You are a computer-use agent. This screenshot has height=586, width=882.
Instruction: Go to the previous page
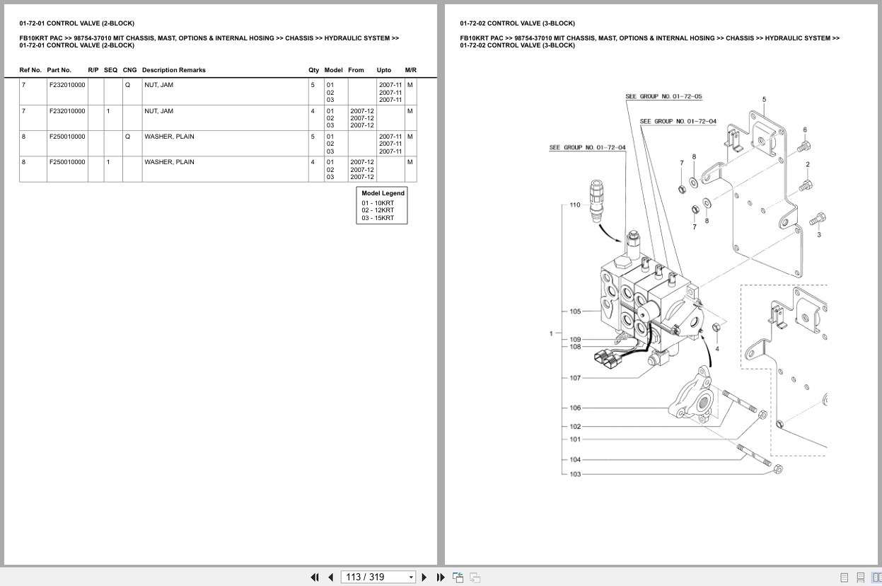coord(330,578)
